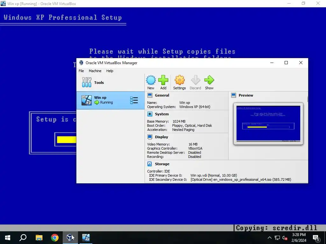
Task: Click 'Win xp.vdi (Normal, 10.00 GB)' text
Action: tap(214, 175)
